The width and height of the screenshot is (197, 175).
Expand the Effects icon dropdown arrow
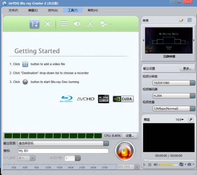(x=110, y=24)
